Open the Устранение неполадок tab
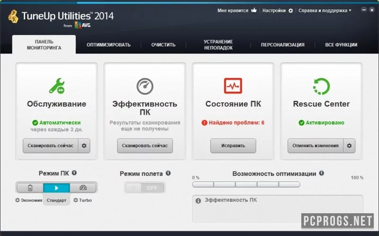This screenshot has width=379, height=236. (218, 45)
